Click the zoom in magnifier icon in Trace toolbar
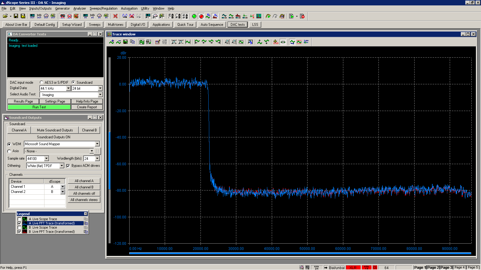 (174, 42)
